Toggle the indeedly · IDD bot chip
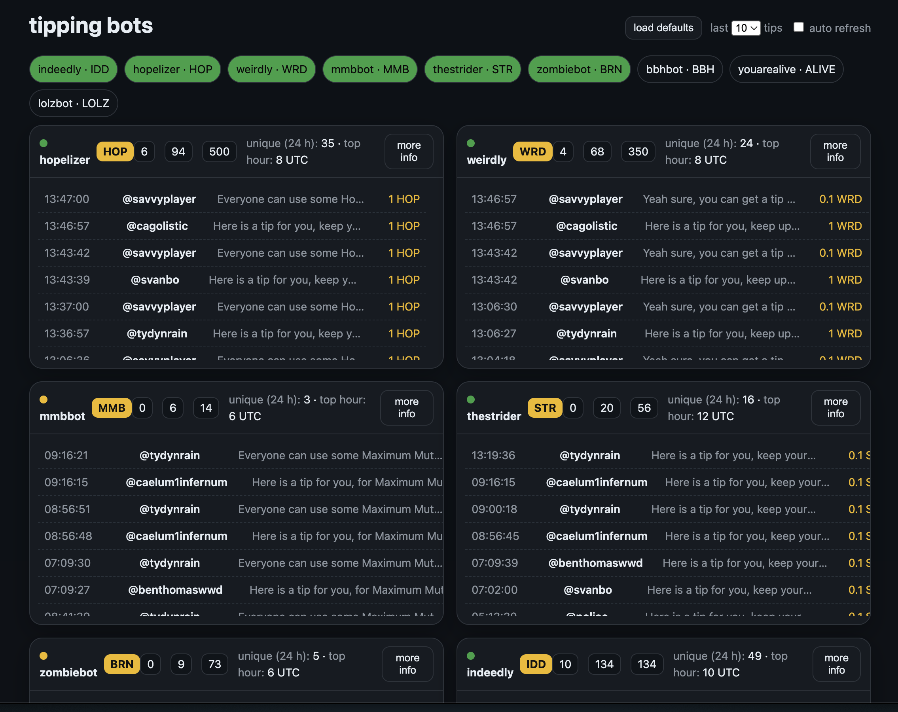 (73, 69)
